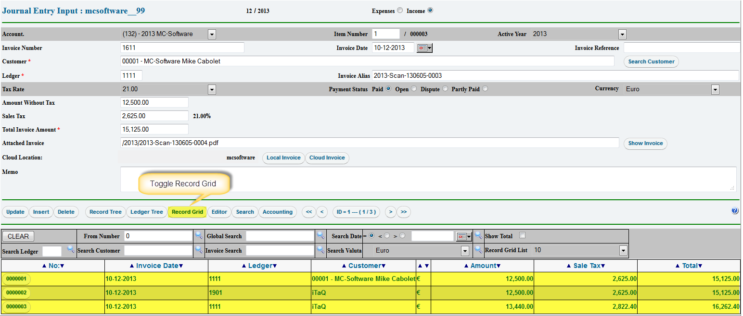Set Payment Status to Partly Paid
Screen dimensions: 743x316
tap(485, 89)
